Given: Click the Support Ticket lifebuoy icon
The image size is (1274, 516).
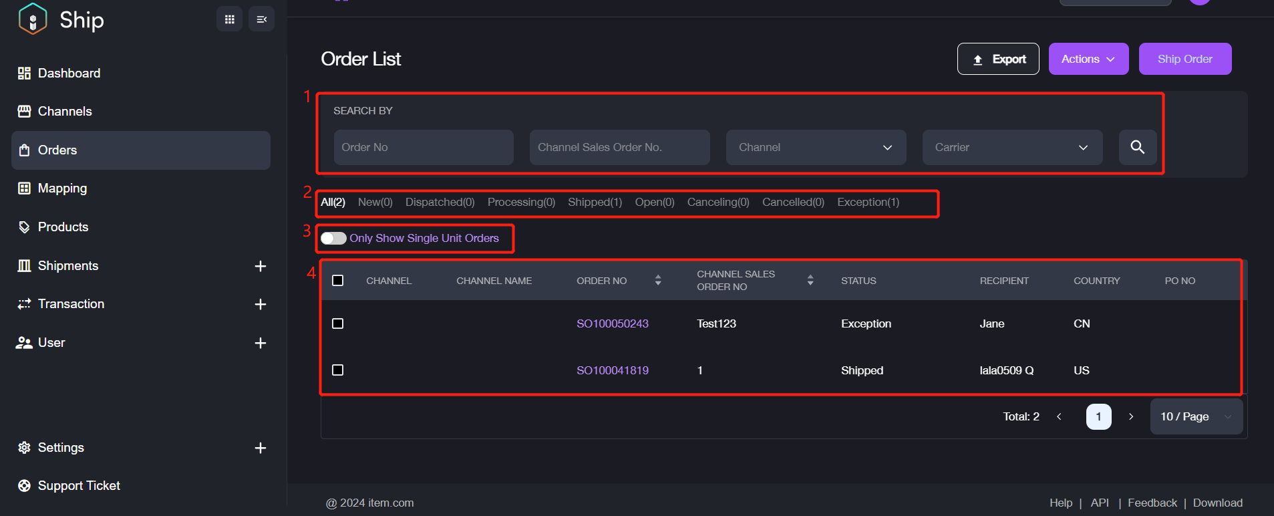Looking at the screenshot, I should [x=24, y=486].
